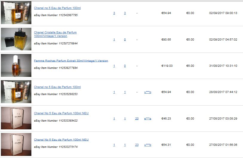This screenshot has height=158, width=243.
Task: Open title link above item 112542987795
Action: pos(57,8)
